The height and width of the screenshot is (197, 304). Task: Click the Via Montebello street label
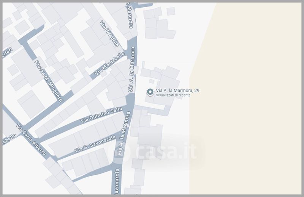point(109,63)
